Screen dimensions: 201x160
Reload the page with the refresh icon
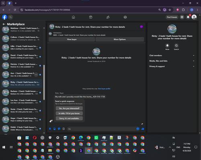[15, 10]
